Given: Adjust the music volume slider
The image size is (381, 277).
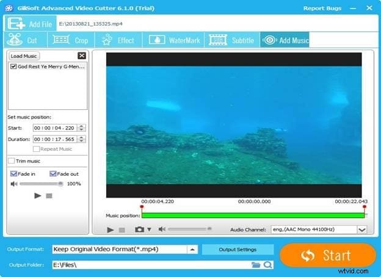Looking at the screenshot, I should (x=42, y=184).
